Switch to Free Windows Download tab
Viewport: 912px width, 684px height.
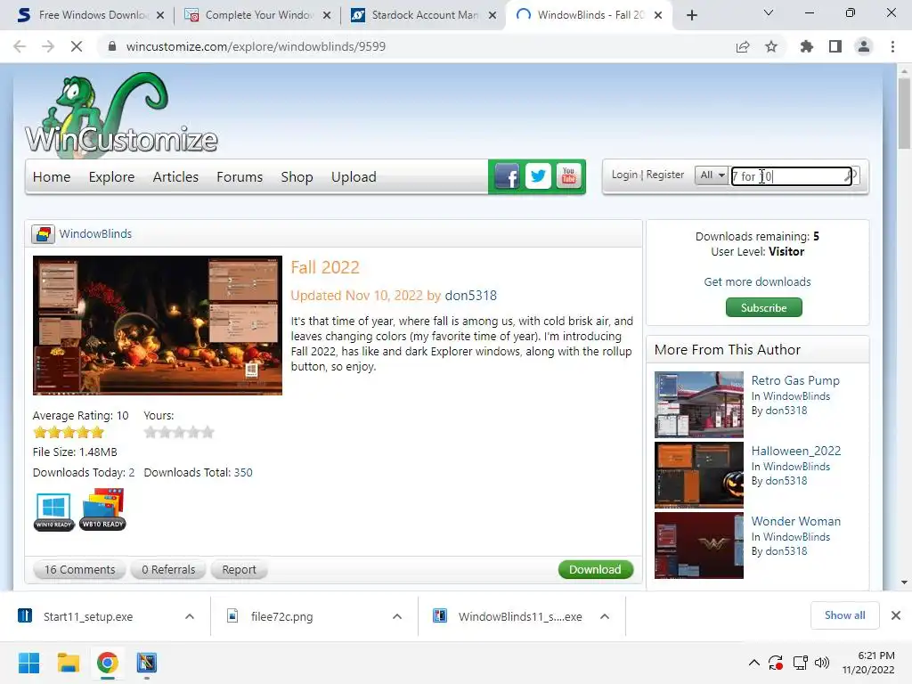[90, 15]
